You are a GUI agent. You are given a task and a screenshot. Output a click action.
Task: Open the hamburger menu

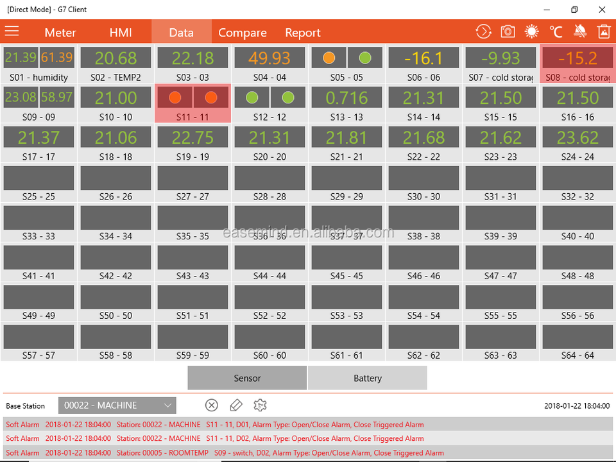(12, 31)
